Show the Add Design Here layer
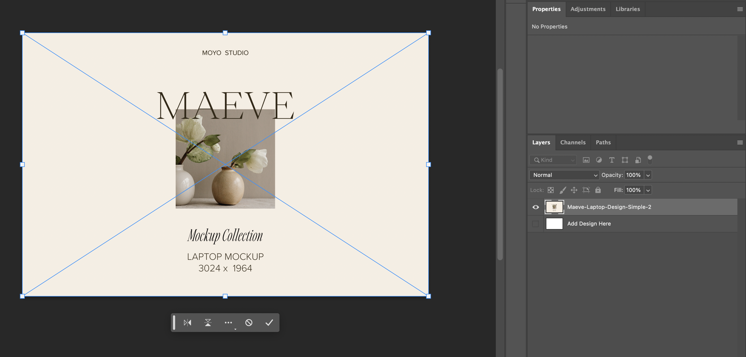The width and height of the screenshot is (746, 357). pos(535,224)
